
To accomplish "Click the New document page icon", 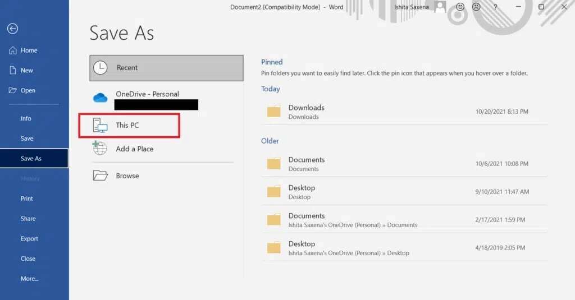I will click(13, 70).
